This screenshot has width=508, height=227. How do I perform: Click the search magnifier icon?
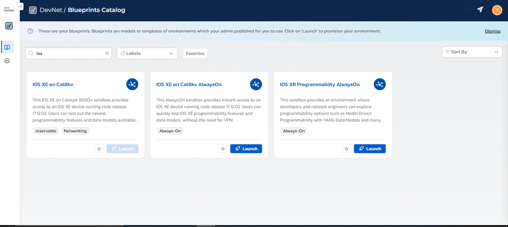pos(31,53)
